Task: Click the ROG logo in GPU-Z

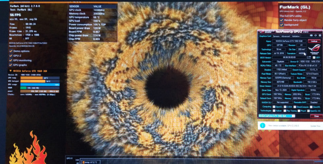Action: 315,49
